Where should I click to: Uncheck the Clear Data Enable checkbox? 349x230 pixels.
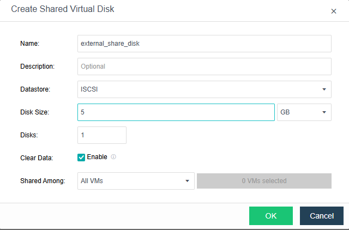click(81, 158)
